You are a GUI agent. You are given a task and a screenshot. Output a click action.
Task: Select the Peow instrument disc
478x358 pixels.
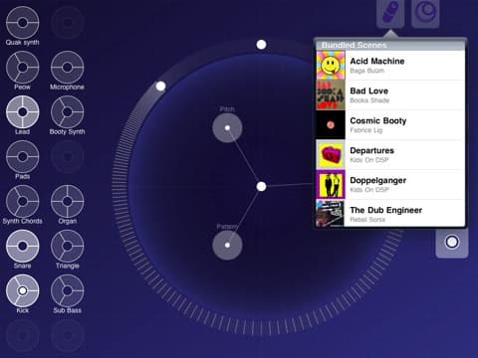pyautogui.click(x=23, y=68)
